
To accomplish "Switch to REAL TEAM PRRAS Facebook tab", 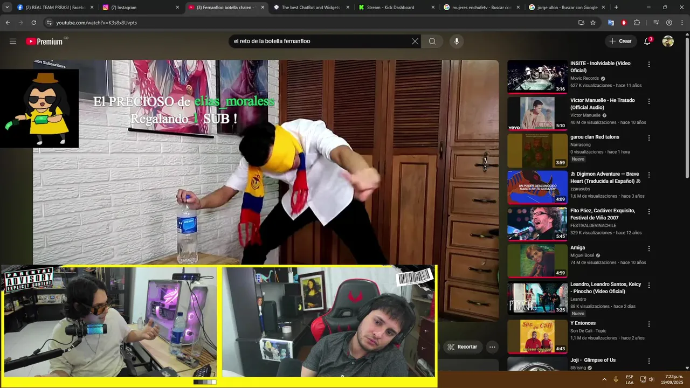I will 55,8.
